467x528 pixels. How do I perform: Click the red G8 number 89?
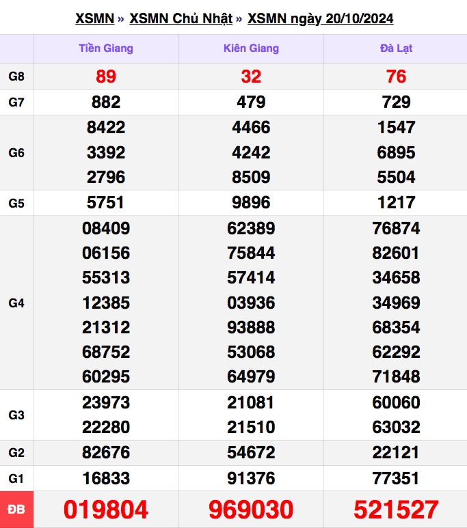point(106,77)
